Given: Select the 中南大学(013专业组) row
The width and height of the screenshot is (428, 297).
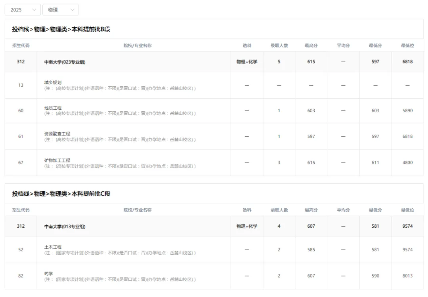Looking at the screenshot, I should [x=214, y=226].
